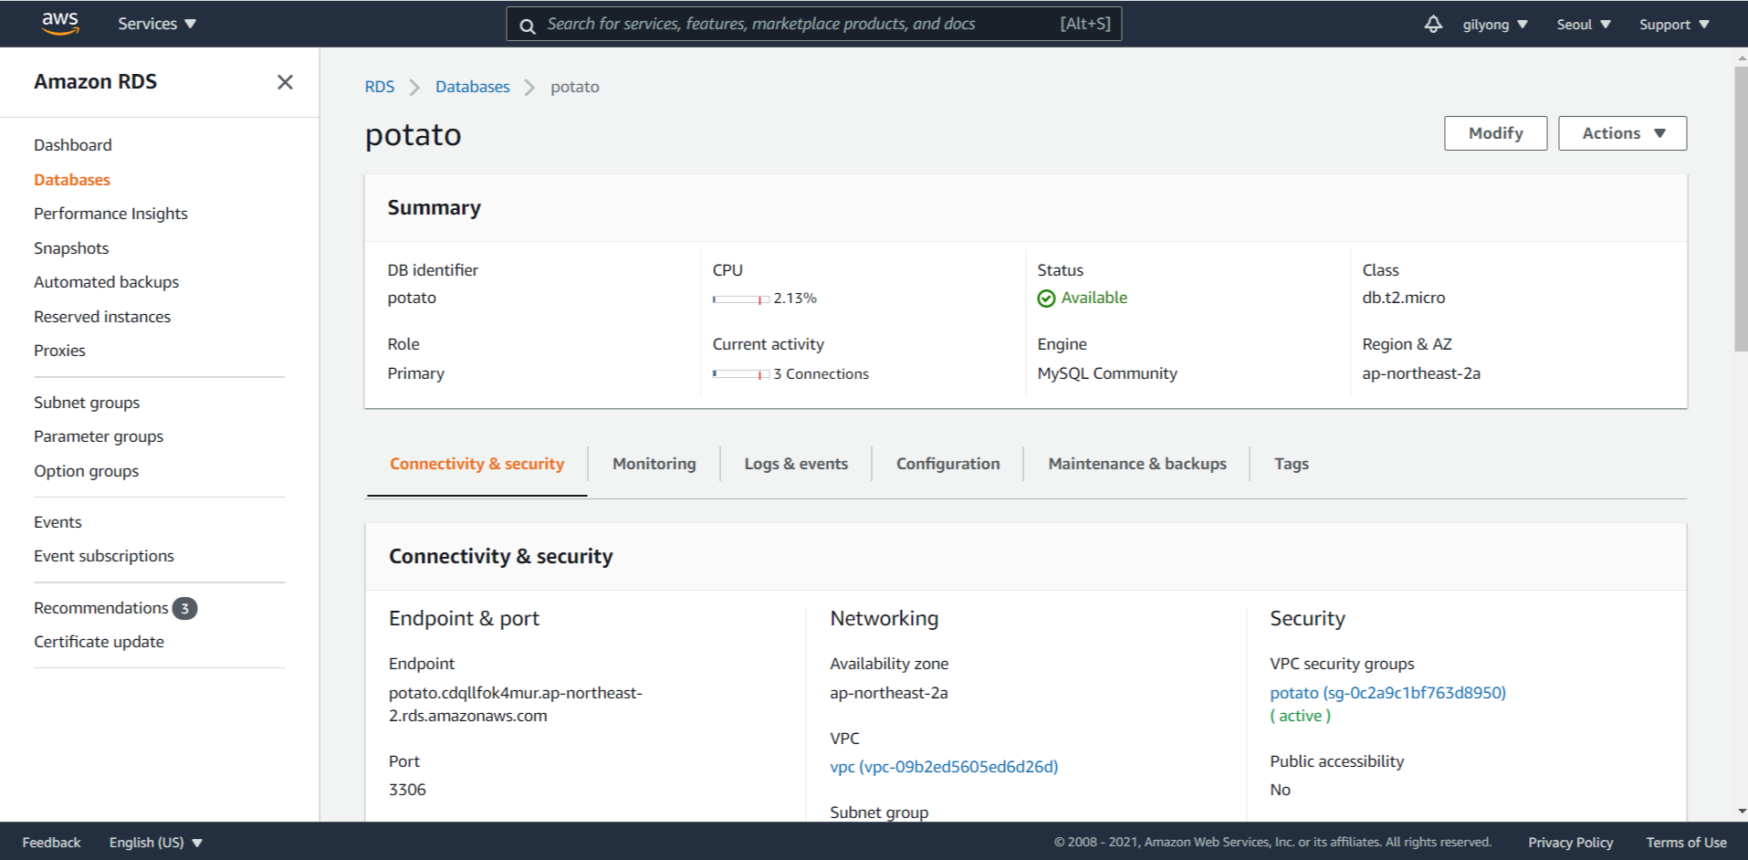
Task: Click the search magnifier icon
Action: click(x=528, y=26)
